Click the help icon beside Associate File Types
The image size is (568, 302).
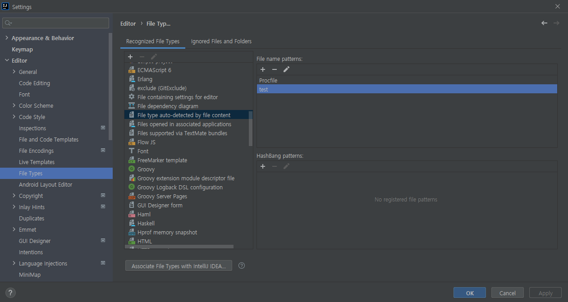coord(242,265)
